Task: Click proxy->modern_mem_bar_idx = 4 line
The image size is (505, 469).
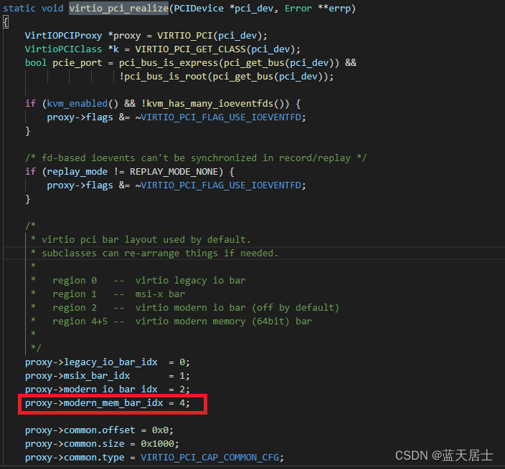Action: (108, 403)
